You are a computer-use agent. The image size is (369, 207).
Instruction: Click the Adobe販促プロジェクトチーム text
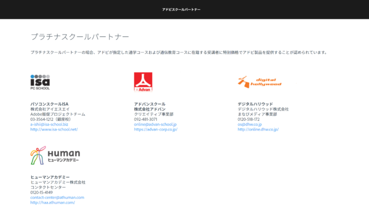[58, 114]
